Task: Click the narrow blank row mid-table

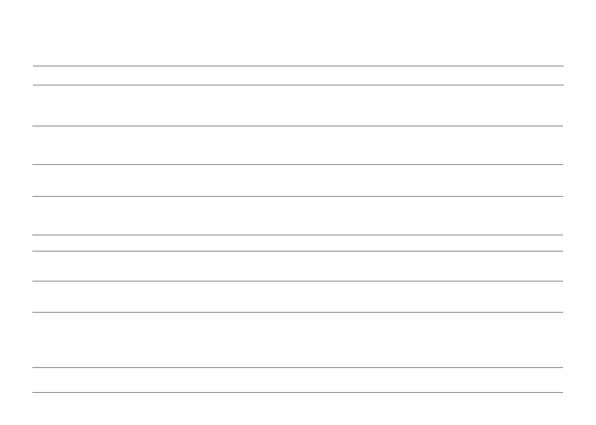Action: pos(298,243)
